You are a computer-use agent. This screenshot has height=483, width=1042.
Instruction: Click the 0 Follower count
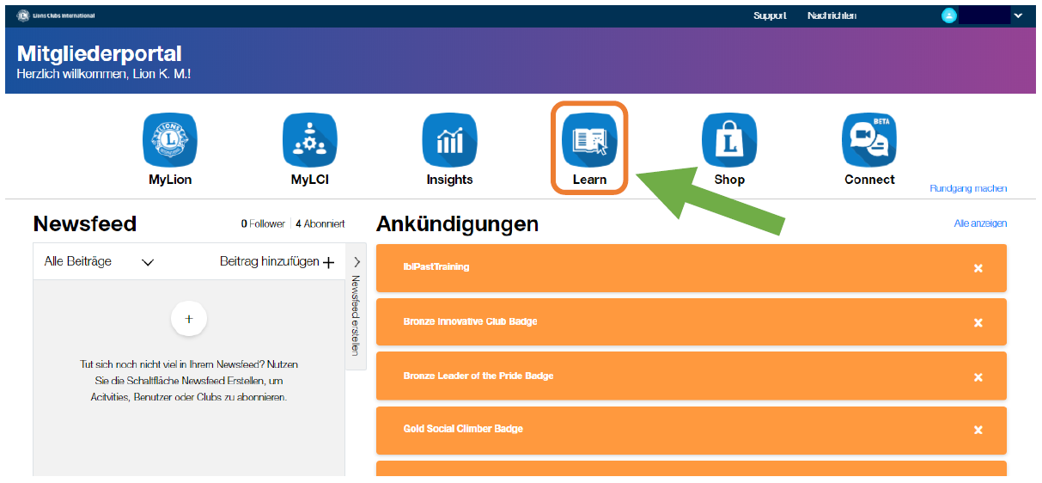click(x=263, y=223)
